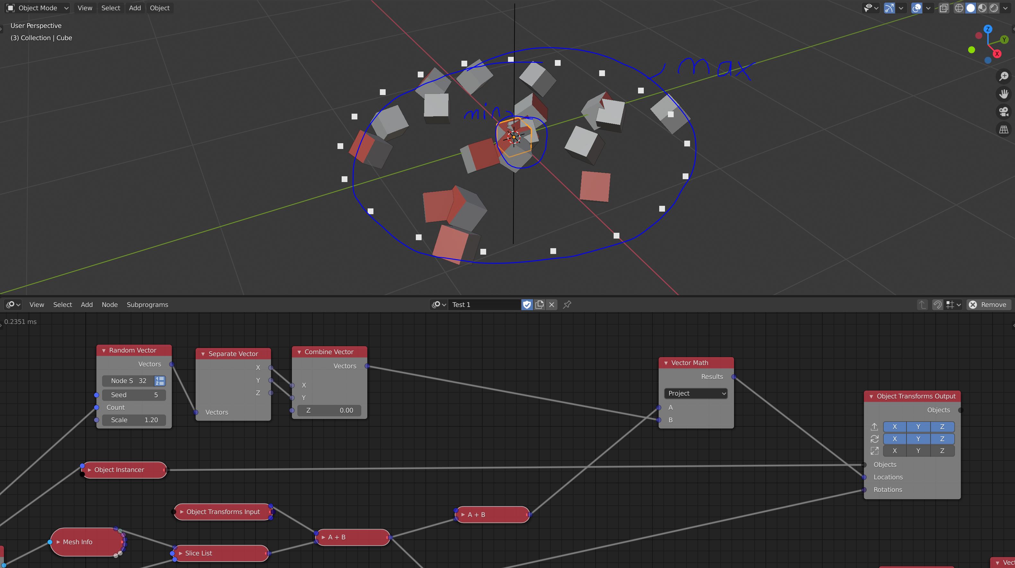Open shading options dropdown arrow
This screenshot has height=568, width=1015.
click(1005, 8)
